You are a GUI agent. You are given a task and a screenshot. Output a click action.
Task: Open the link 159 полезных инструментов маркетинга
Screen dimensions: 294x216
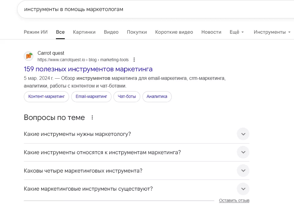coord(88,69)
